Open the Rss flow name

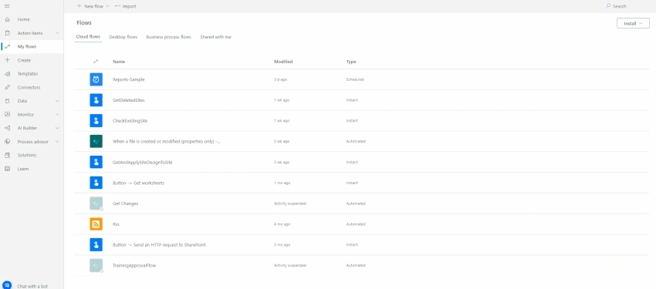pyautogui.click(x=116, y=224)
